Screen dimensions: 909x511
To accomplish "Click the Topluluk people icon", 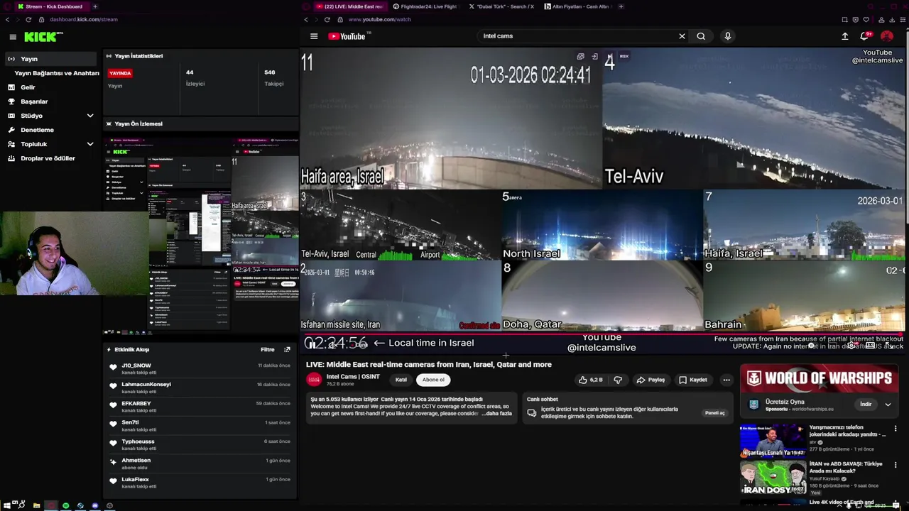I will (x=11, y=144).
